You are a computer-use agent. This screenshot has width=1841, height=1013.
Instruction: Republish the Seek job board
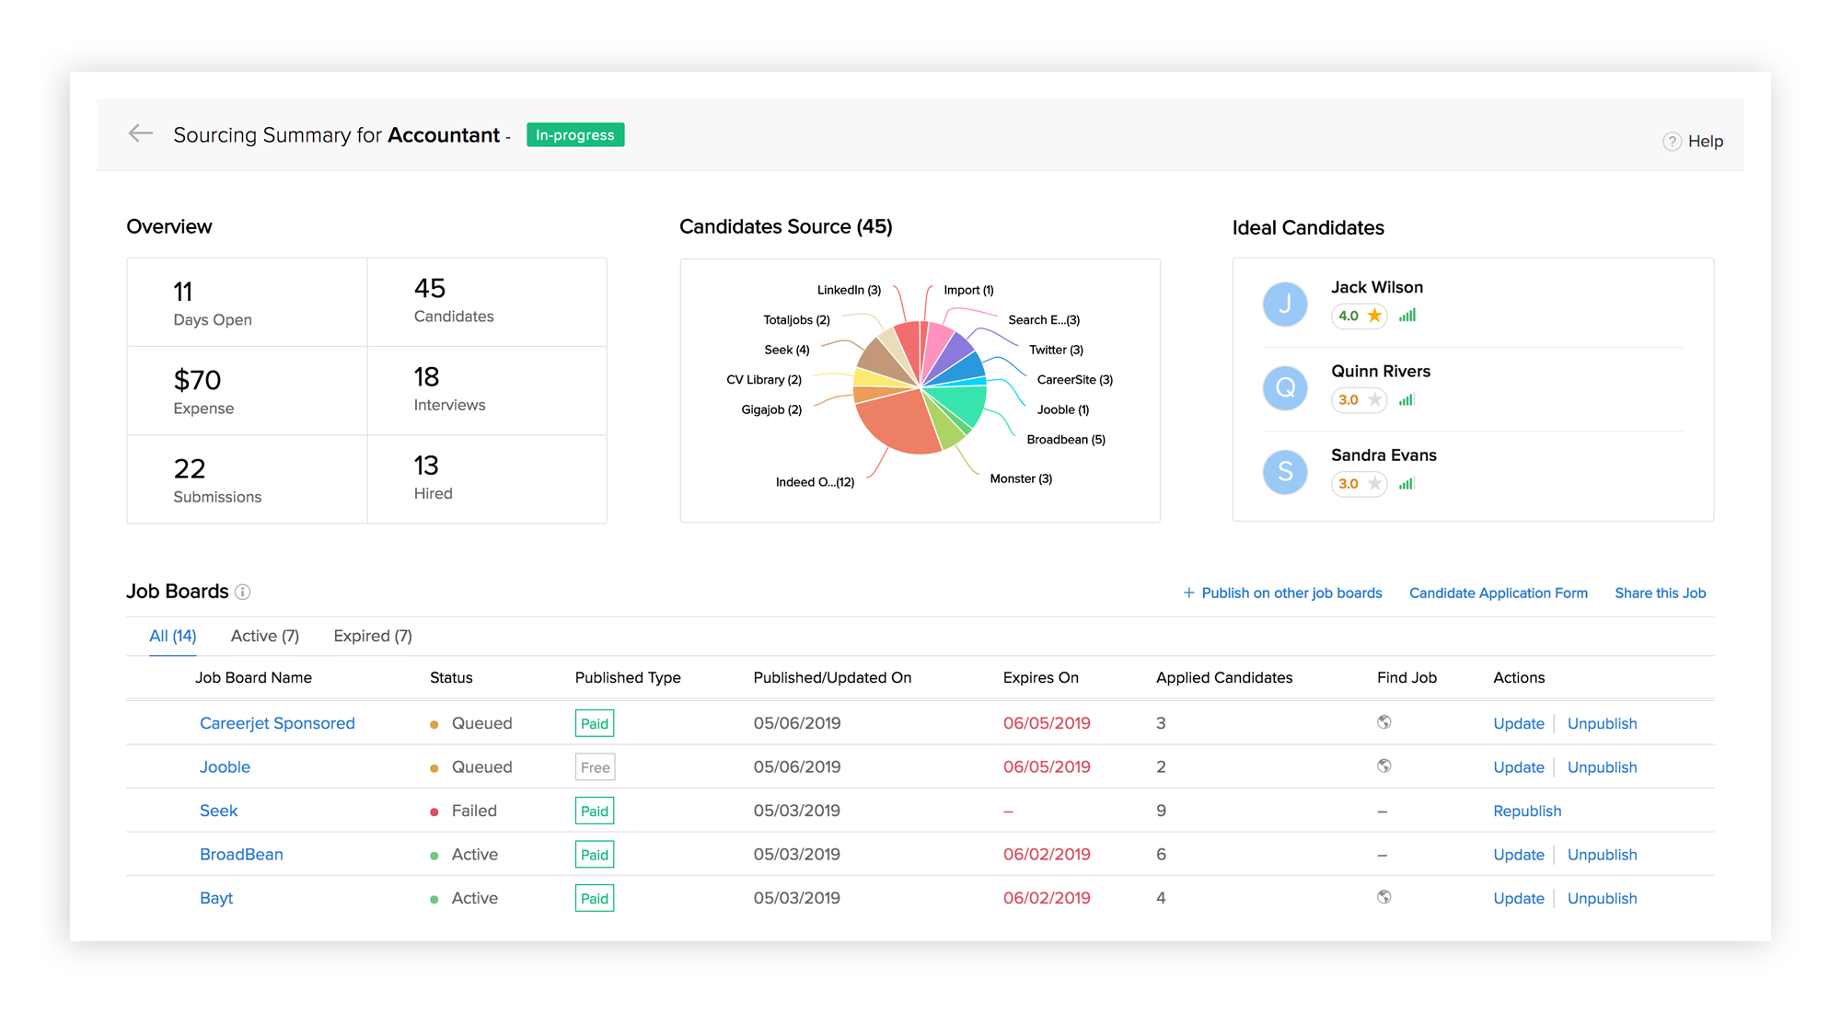coord(1527,812)
